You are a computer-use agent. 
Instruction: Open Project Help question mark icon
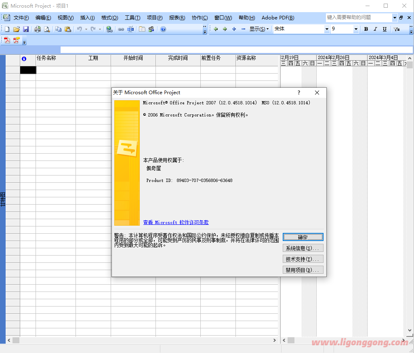[163, 29]
